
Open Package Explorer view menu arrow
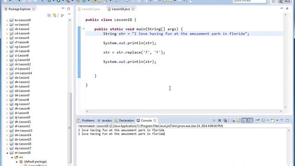69,14
